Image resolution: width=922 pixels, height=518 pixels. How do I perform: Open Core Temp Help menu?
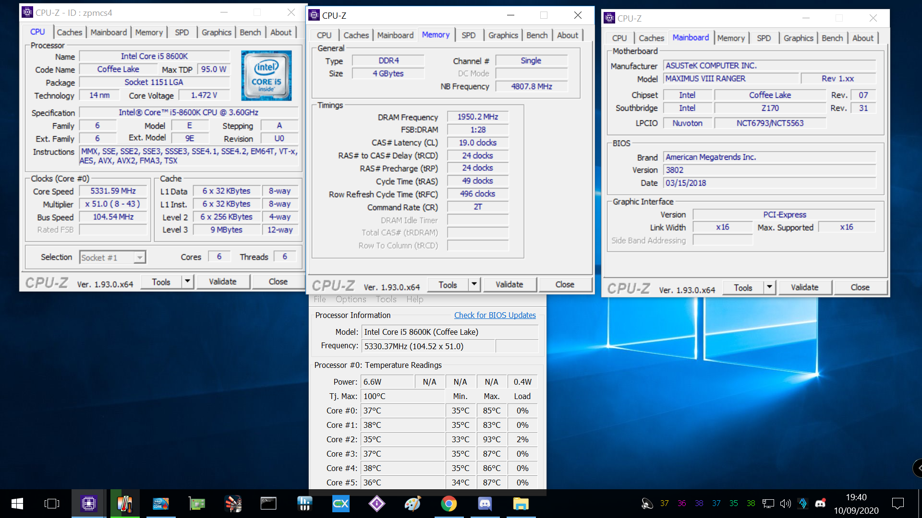point(415,299)
